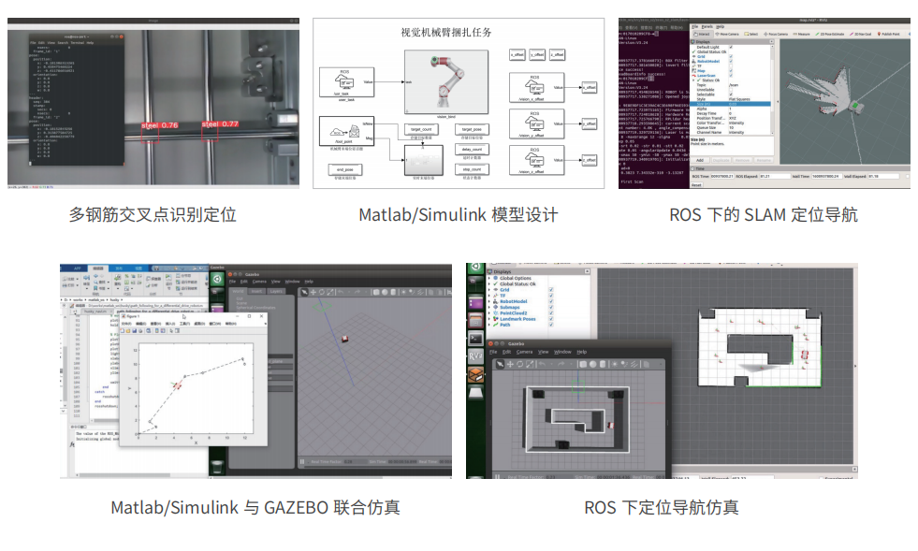
Task: Expand the PointCloud2 tree item
Action: pyautogui.click(x=489, y=313)
